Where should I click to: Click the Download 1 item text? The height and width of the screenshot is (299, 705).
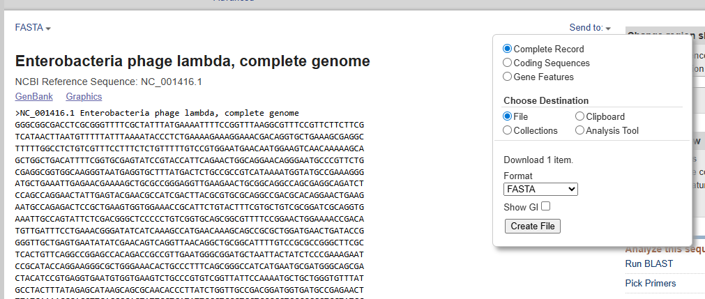point(538,160)
